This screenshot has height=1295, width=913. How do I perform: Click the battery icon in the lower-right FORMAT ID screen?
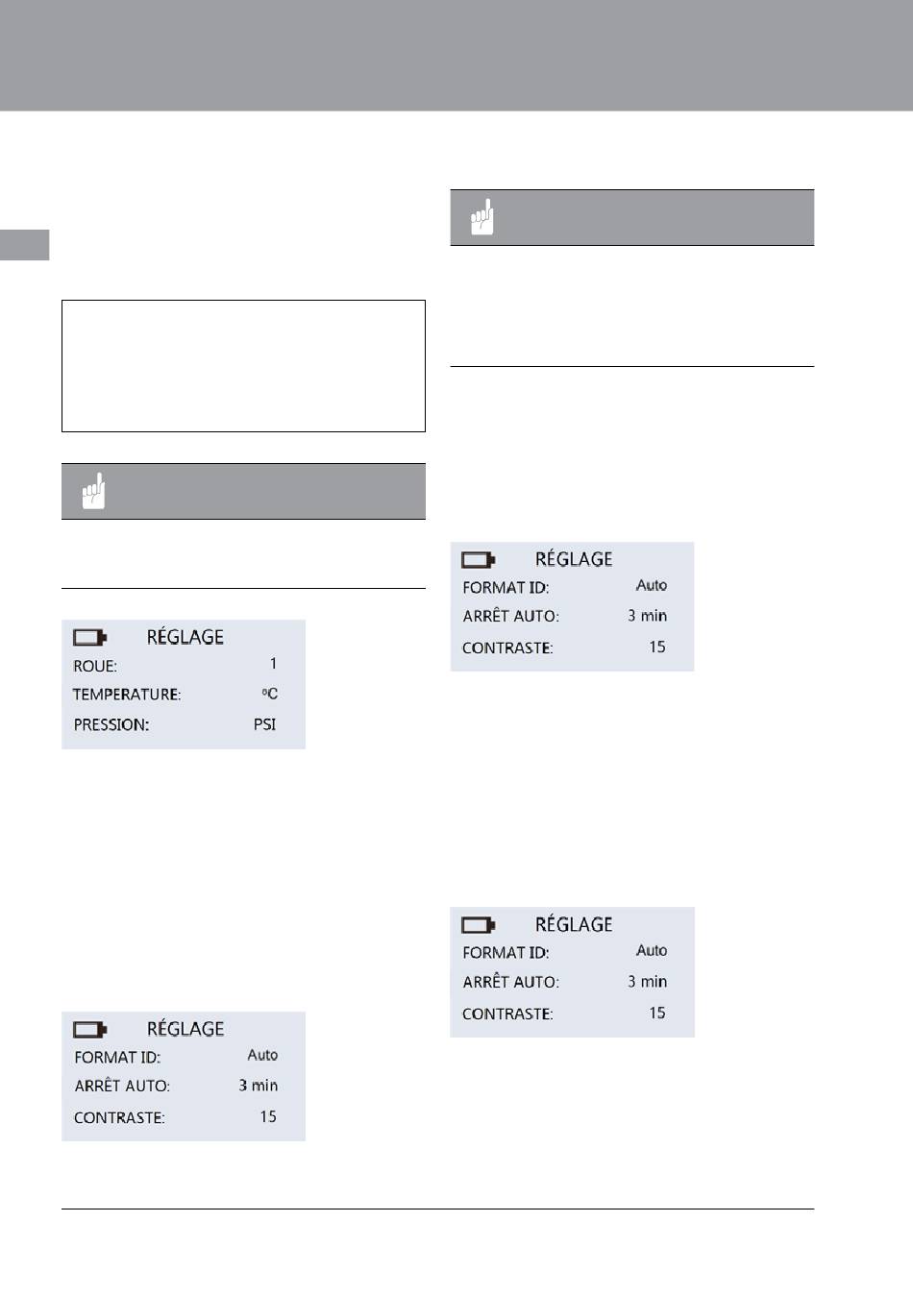click(x=478, y=925)
